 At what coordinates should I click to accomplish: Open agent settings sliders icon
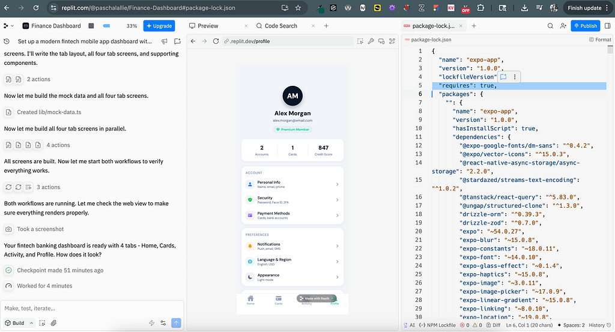(x=163, y=323)
